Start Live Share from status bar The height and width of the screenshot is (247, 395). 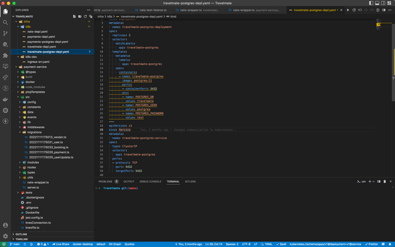(61, 244)
